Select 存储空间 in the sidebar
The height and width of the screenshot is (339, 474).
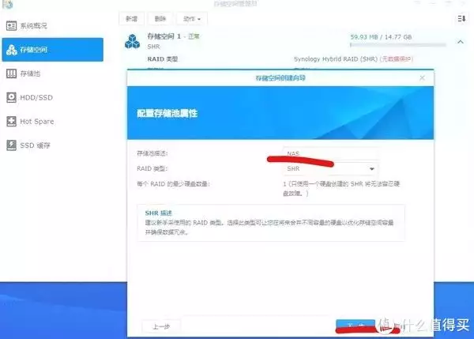point(53,50)
